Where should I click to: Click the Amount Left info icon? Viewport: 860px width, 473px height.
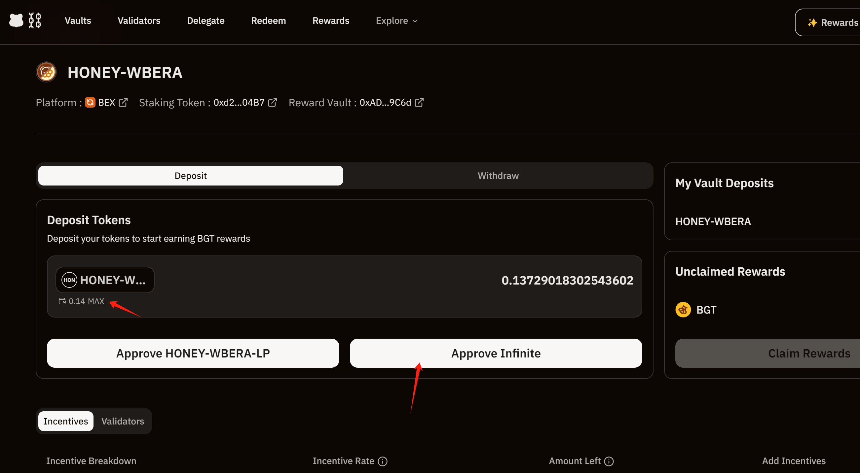[609, 461]
